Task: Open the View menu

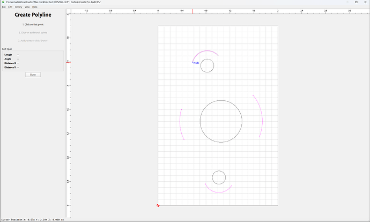Action: [x=27, y=7]
